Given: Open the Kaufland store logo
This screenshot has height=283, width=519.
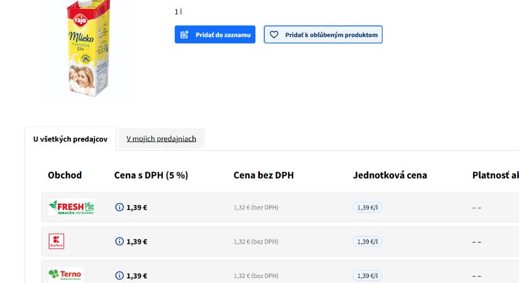Looking at the screenshot, I should tap(56, 241).
